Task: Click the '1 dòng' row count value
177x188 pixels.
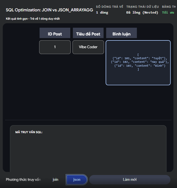Action: click(x=102, y=12)
